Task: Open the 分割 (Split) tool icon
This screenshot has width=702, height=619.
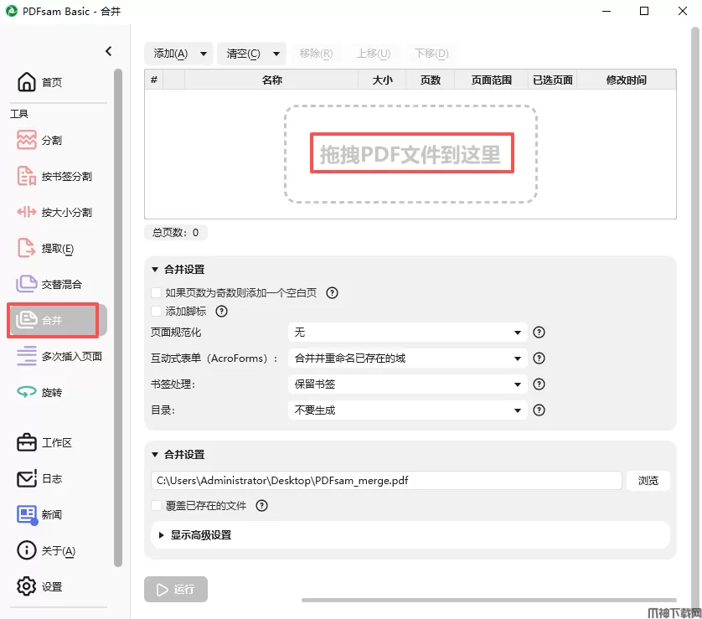Action: pos(27,140)
